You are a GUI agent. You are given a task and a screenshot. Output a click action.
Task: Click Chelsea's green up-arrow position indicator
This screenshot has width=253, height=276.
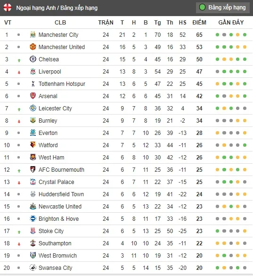click(x=19, y=60)
